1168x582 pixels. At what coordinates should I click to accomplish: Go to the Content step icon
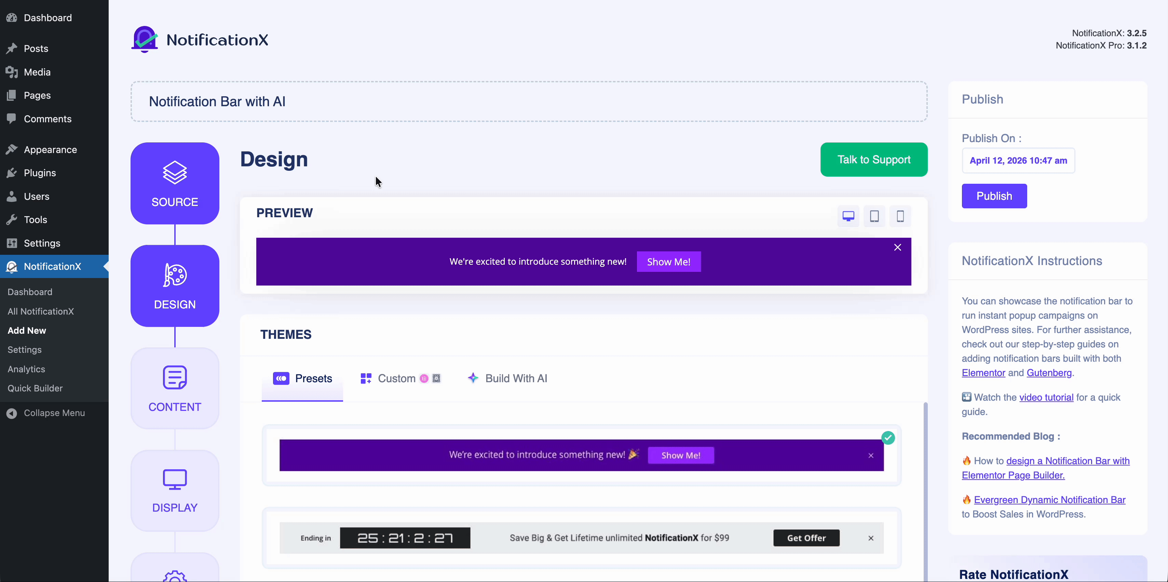click(x=175, y=377)
